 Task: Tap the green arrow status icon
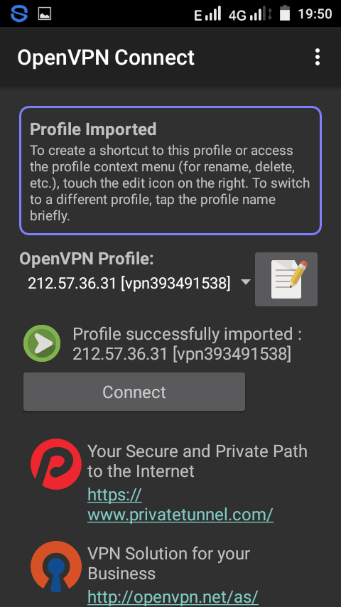tap(42, 343)
